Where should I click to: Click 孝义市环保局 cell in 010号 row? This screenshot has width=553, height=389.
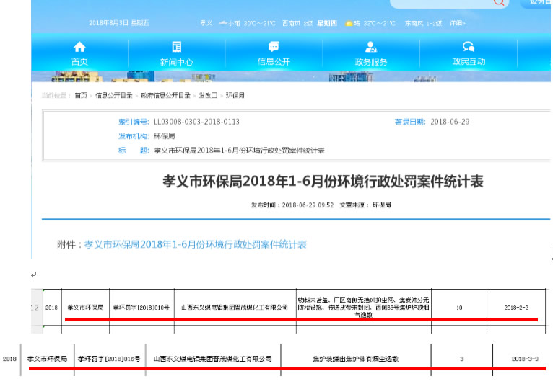point(85,308)
